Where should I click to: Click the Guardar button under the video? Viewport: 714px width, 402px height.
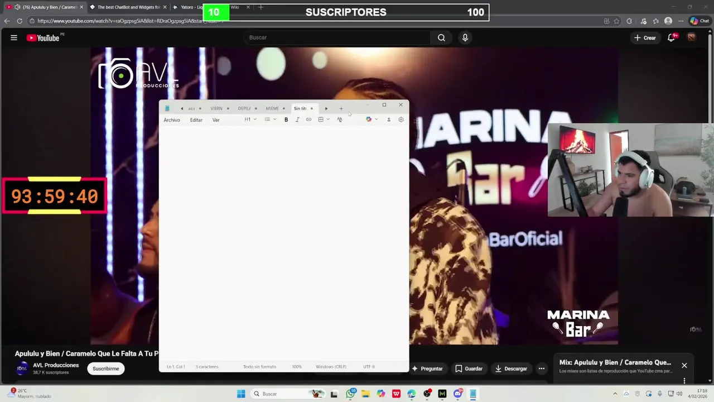469,368
